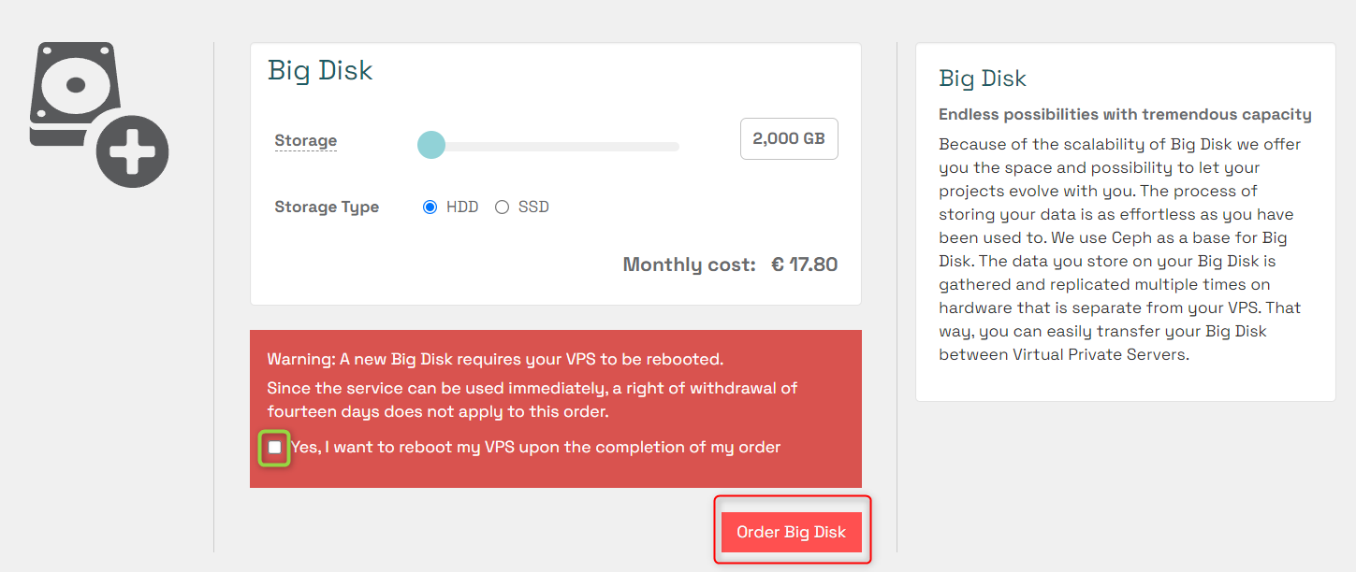Click the Big Disk heading in the description panel
This screenshot has width=1356, height=572.
click(x=983, y=79)
